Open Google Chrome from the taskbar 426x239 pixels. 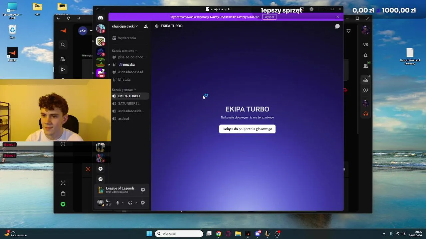(218, 234)
